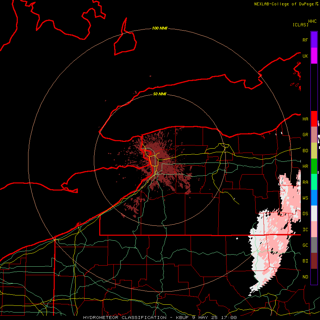320x320 pixels.
Task: Click the BI dark red legend swatch
Action: (x=314, y=261)
